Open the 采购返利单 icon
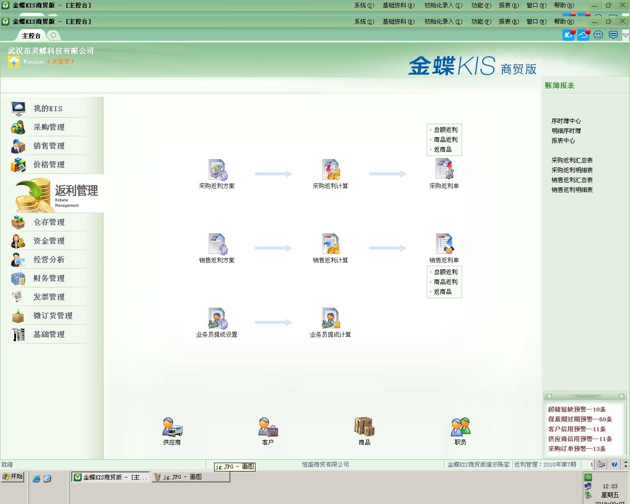 (x=444, y=170)
